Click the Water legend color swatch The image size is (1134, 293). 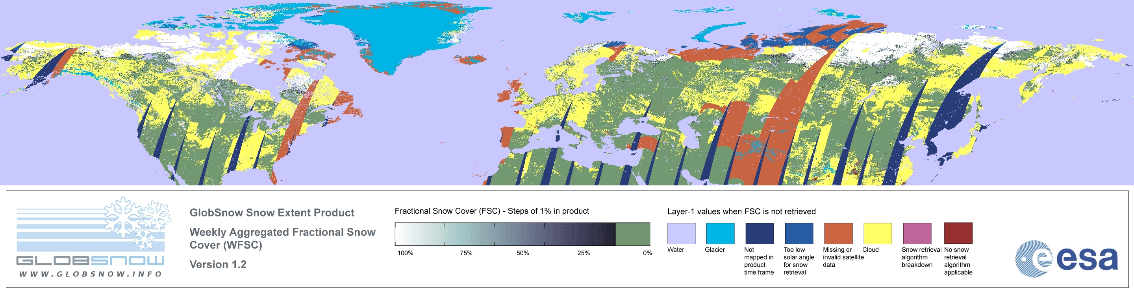click(x=682, y=233)
